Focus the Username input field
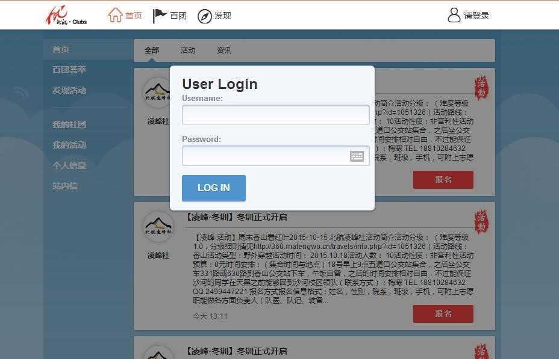Viewport: 559px width, 359px height. tap(275, 115)
